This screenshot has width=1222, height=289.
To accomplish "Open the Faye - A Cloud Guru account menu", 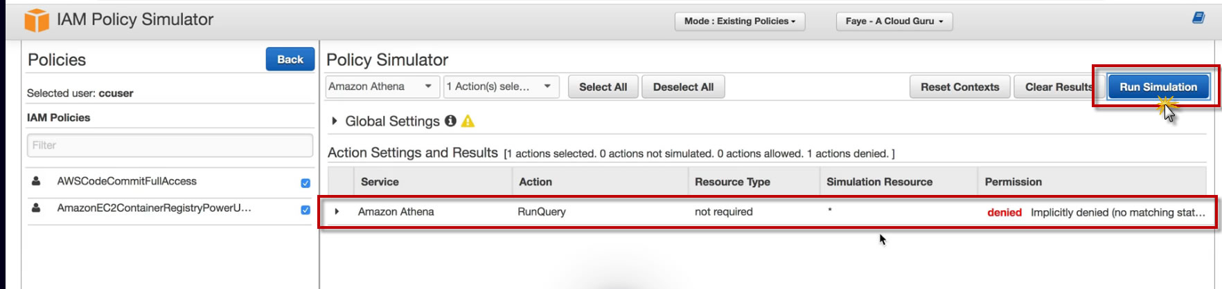I will pyautogui.click(x=894, y=21).
